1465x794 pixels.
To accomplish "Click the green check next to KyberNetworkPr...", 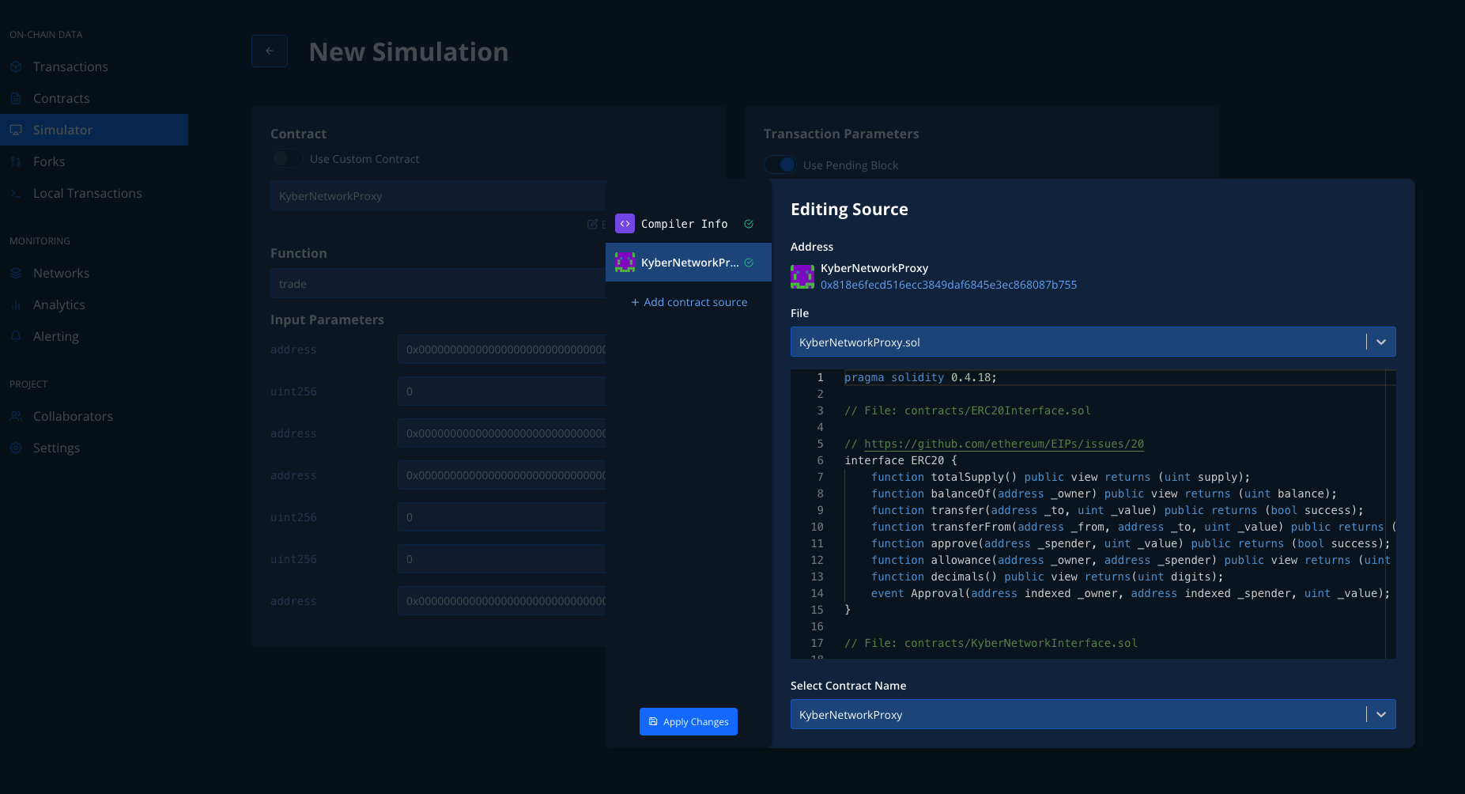I will (749, 263).
